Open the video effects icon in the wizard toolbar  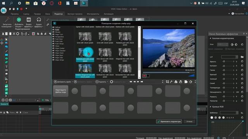coord(176,81)
